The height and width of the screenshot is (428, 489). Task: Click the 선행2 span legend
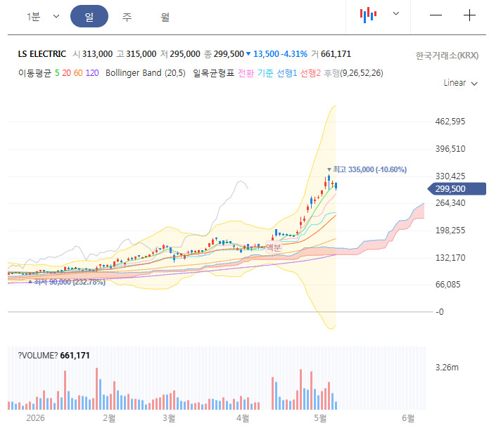click(x=310, y=73)
